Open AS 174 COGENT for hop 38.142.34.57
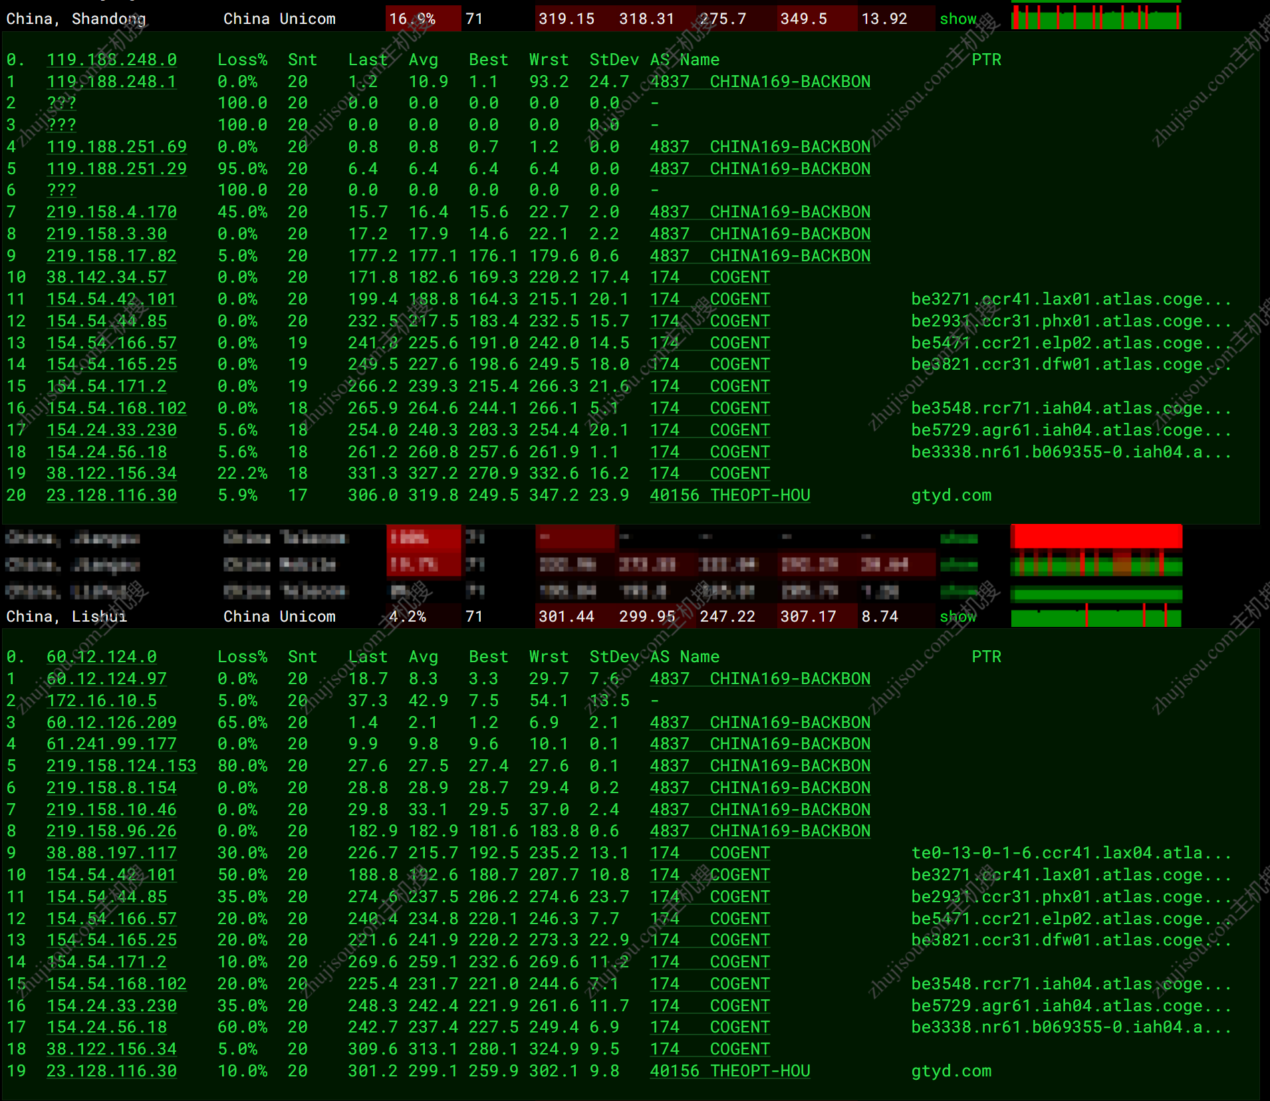Screen dimensions: 1270x1101 pyautogui.click(x=709, y=277)
